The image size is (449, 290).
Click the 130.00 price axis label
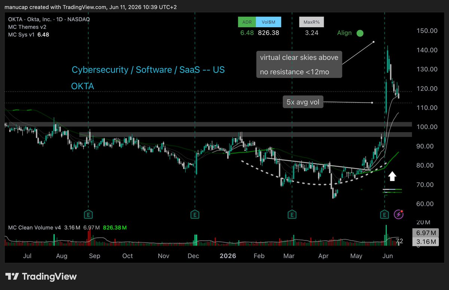click(427, 69)
